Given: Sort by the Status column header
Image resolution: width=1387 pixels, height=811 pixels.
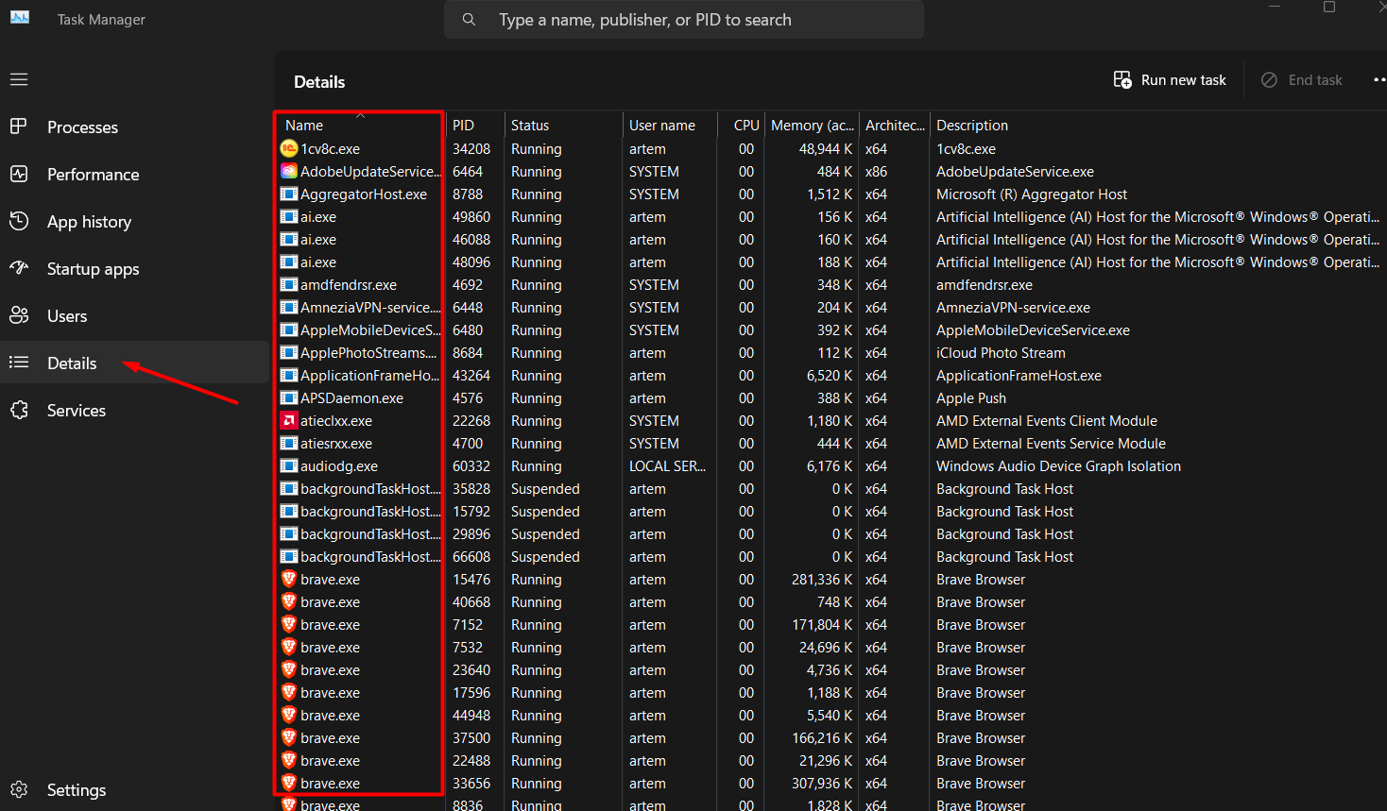Looking at the screenshot, I should [x=530, y=126].
